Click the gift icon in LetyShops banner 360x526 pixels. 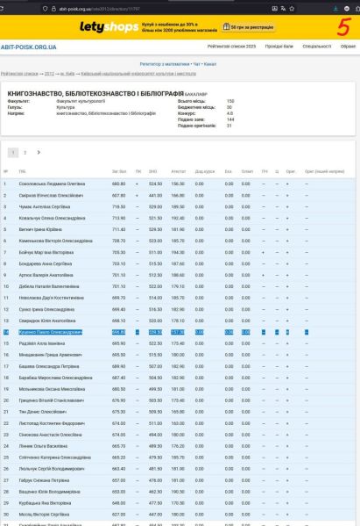click(x=227, y=27)
